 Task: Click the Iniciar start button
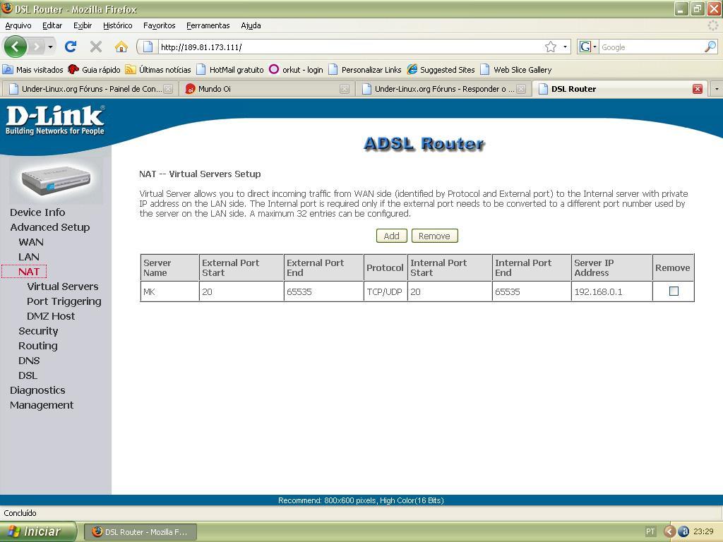[37, 531]
